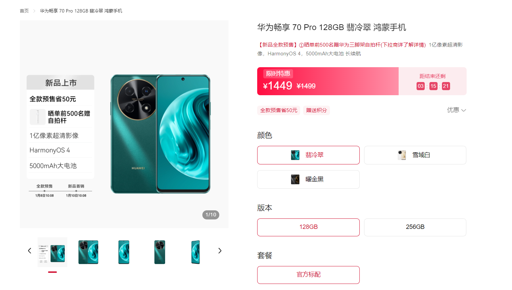Click the main product image
Image resolution: width=512 pixels, height=290 pixels.
pyautogui.click(x=124, y=124)
